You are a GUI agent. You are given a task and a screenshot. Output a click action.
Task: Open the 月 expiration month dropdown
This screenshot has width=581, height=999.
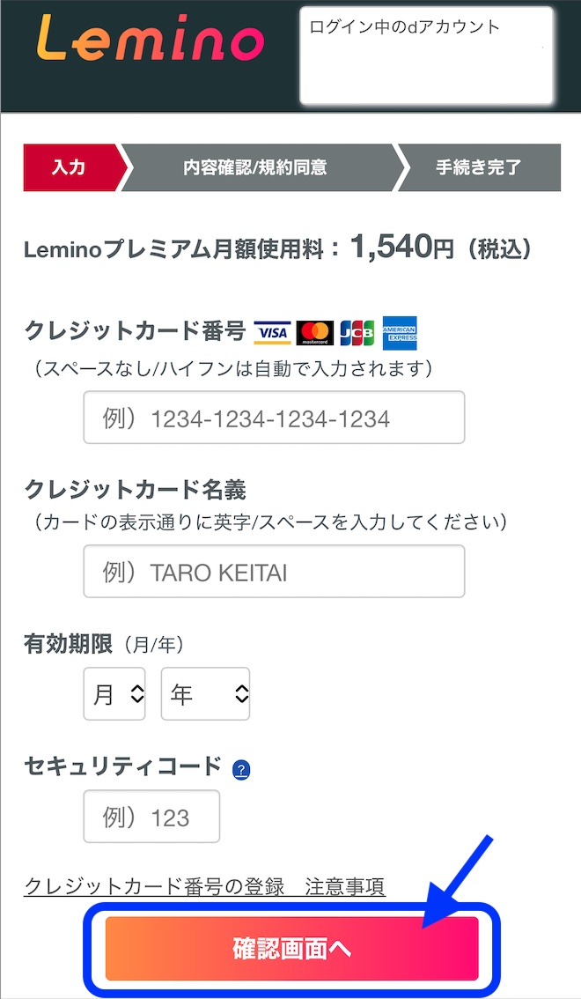[x=114, y=694]
